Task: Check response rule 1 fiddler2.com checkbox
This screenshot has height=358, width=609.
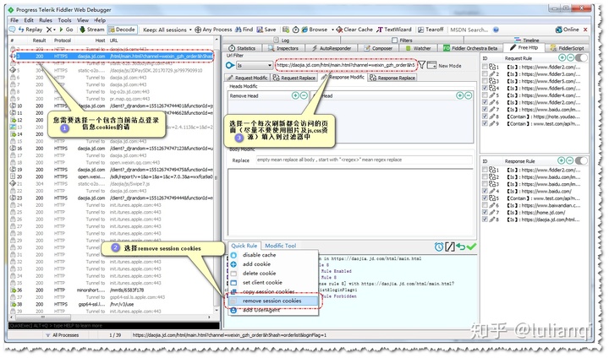Action: pos(485,170)
